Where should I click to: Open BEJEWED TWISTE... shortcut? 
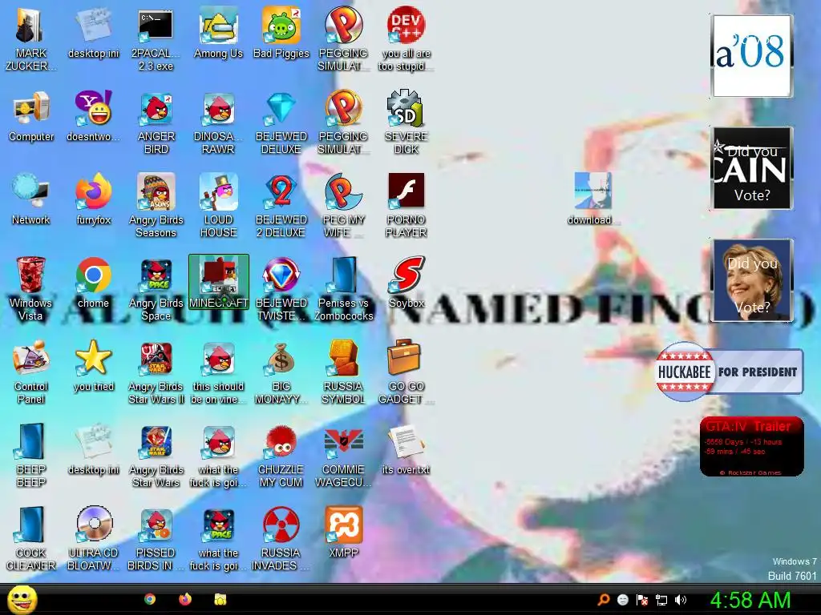(x=281, y=288)
